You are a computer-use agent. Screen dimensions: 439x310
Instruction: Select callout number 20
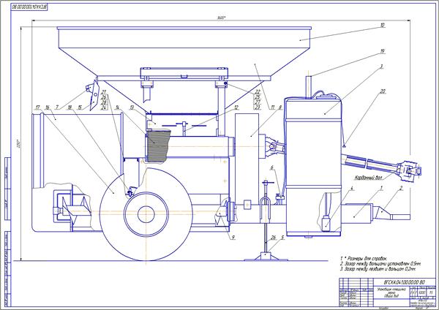tap(383, 91)
